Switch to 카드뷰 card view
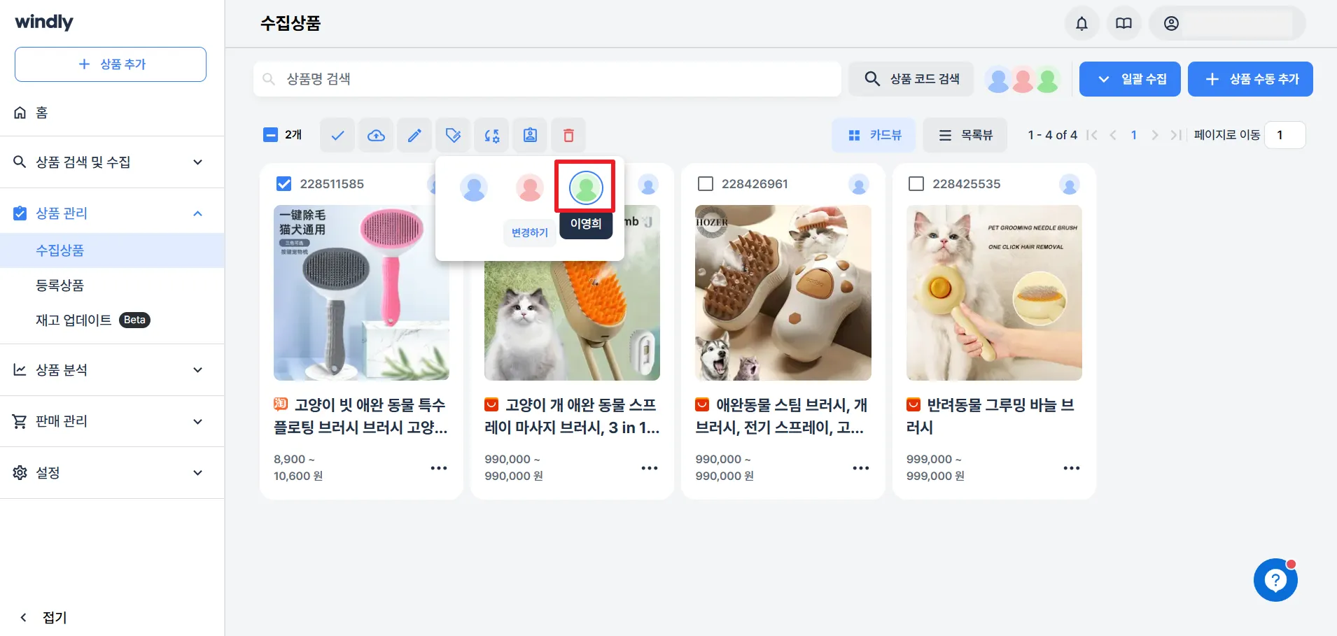This screenshot has width=1337, height=636. pos(874,135)
